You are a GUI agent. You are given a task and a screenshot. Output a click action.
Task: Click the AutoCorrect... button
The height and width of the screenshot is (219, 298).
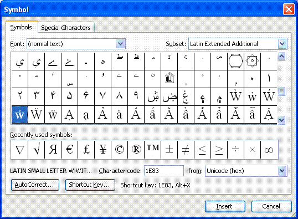tap(35, 185)
